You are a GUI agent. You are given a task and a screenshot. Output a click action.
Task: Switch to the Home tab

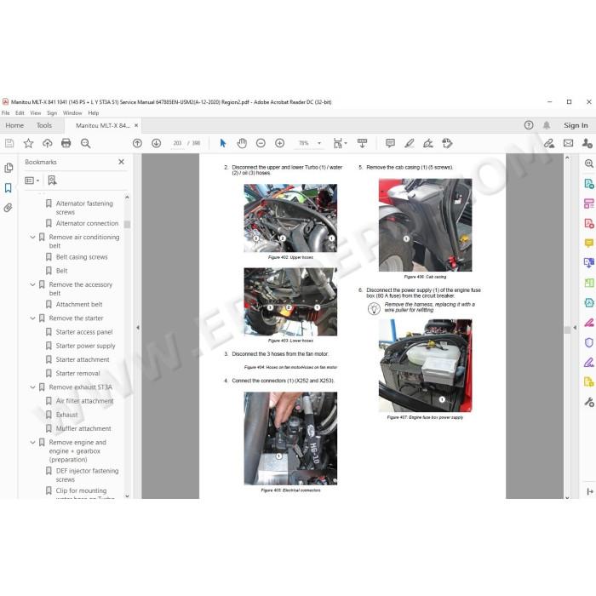coord(14,125)
